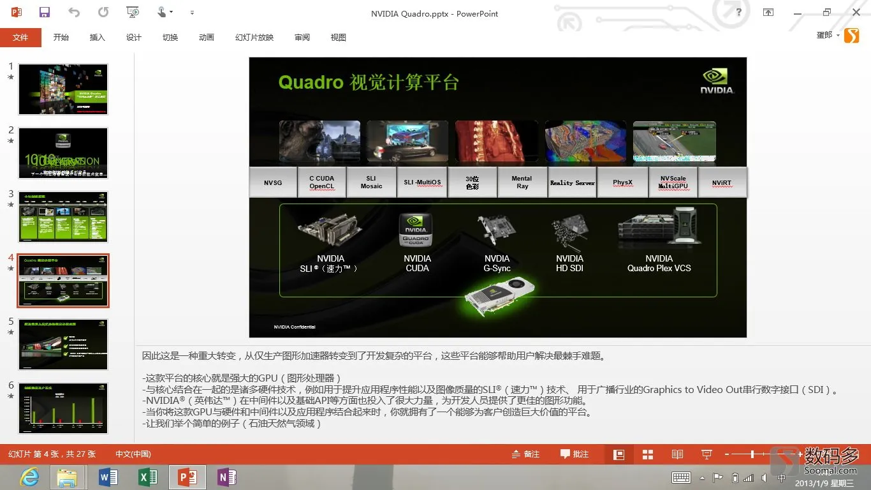The height and width of the screenshot is (490, 871).
Task: Click the slide title 'Quadro 视觉计算平台'
Action: [369, 82]
